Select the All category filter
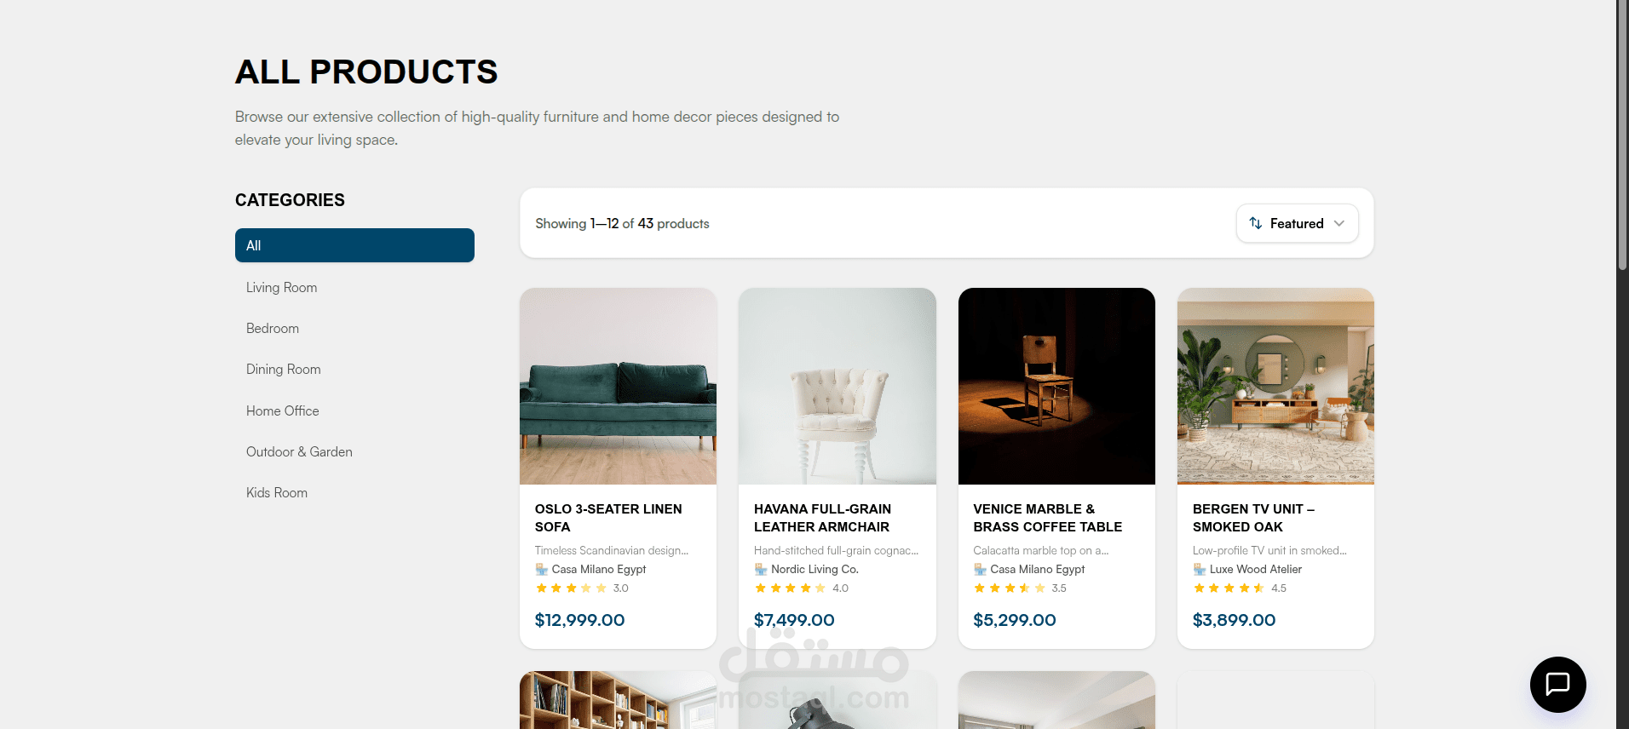Image resolution: width=1629 pixels, height=729 pixels. (x=354, y=245)
